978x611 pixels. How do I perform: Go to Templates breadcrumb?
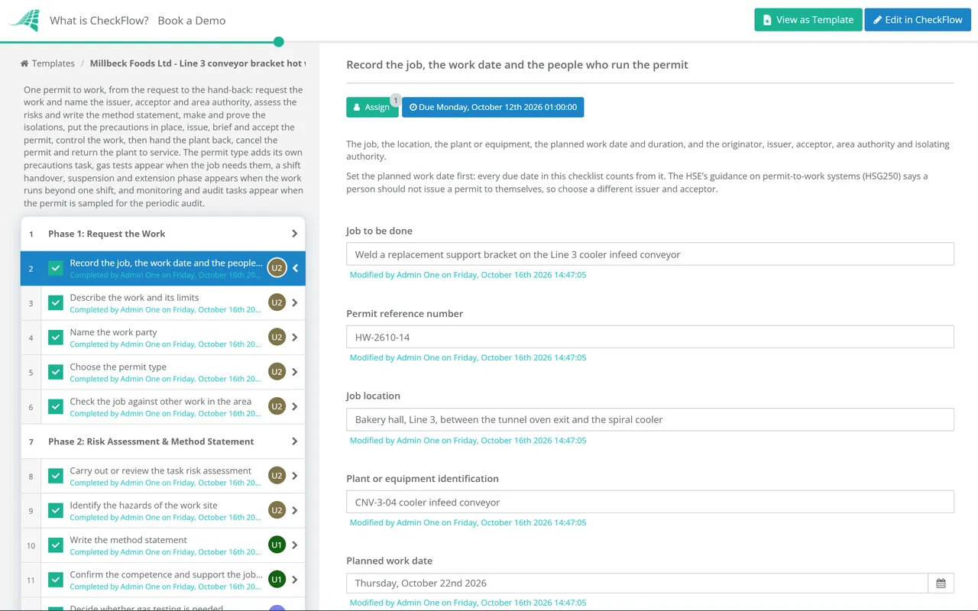[47, 63]
